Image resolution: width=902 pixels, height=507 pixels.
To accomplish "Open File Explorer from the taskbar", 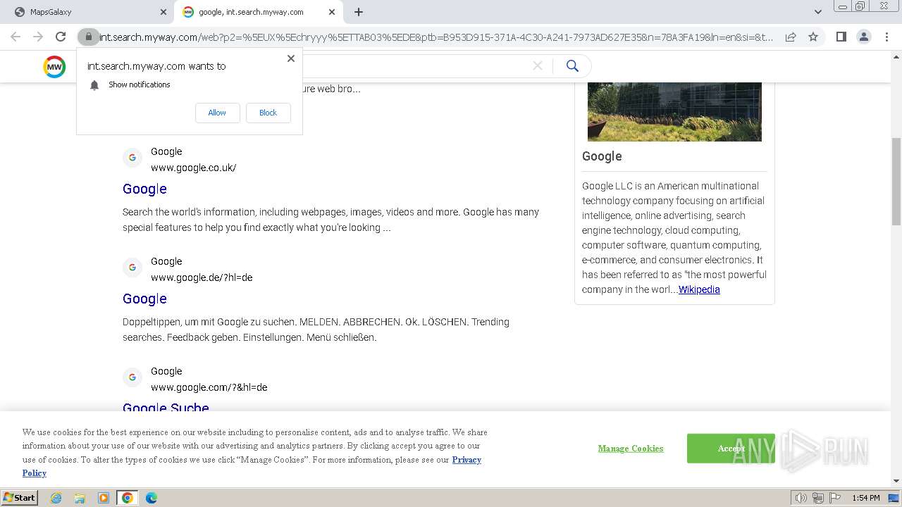I will 80,498.
